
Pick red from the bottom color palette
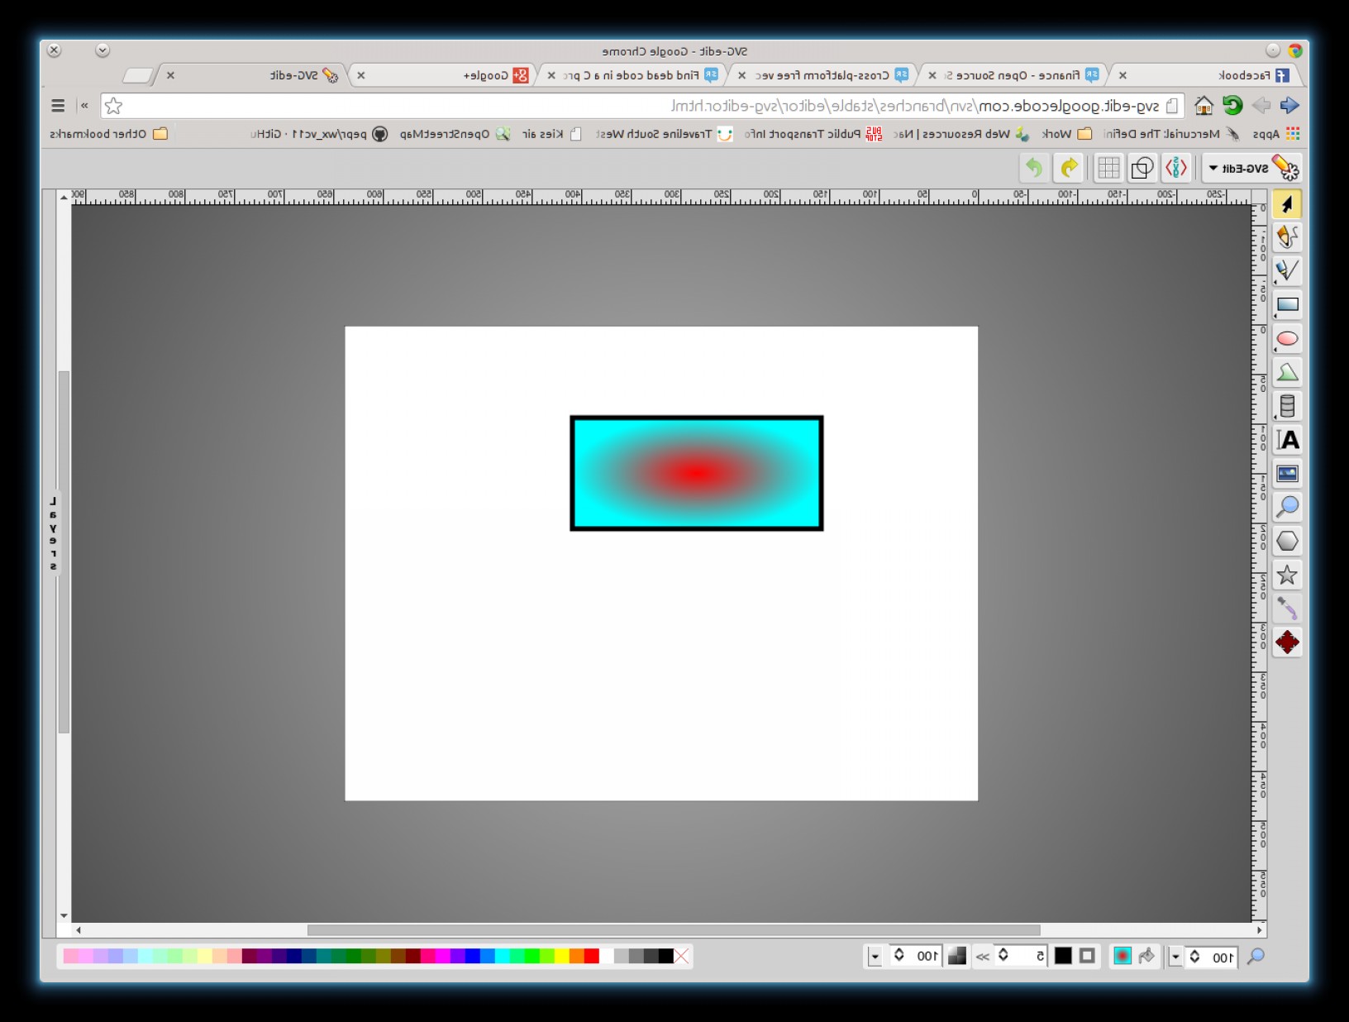592,957
